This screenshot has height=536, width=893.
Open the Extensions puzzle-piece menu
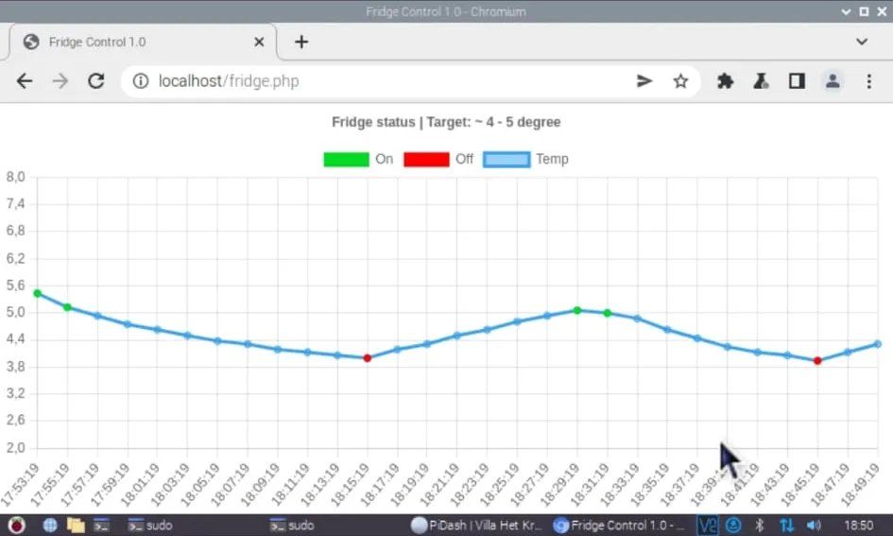pos(725,81)
